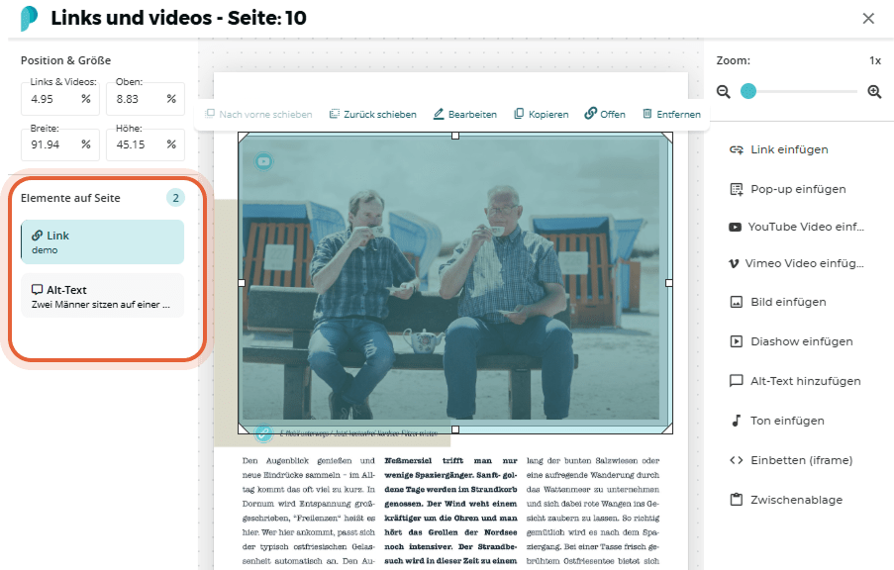Click the Links & Videos position field
894x570 pixels.
(60, 99)
